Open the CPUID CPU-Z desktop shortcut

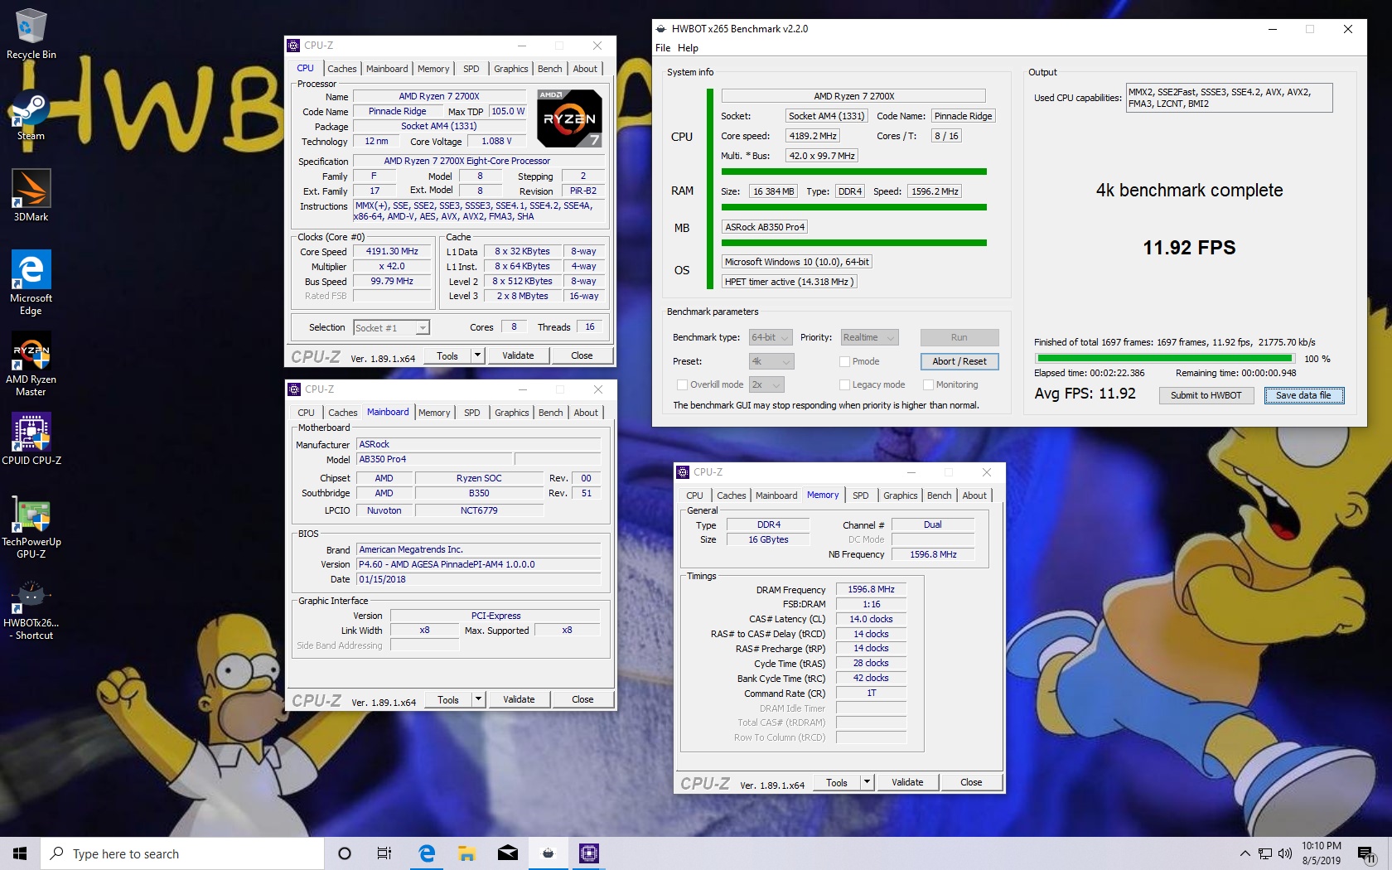coord(31,438)
